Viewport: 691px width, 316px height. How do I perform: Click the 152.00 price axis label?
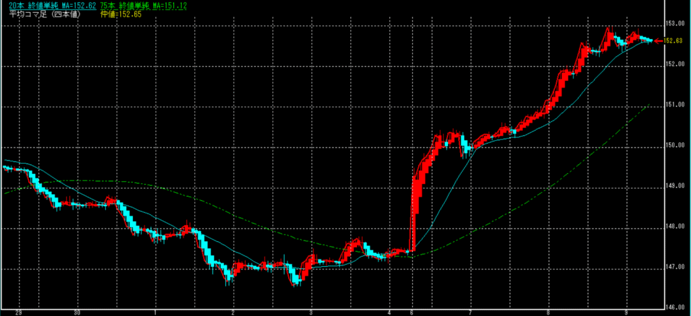673,65
